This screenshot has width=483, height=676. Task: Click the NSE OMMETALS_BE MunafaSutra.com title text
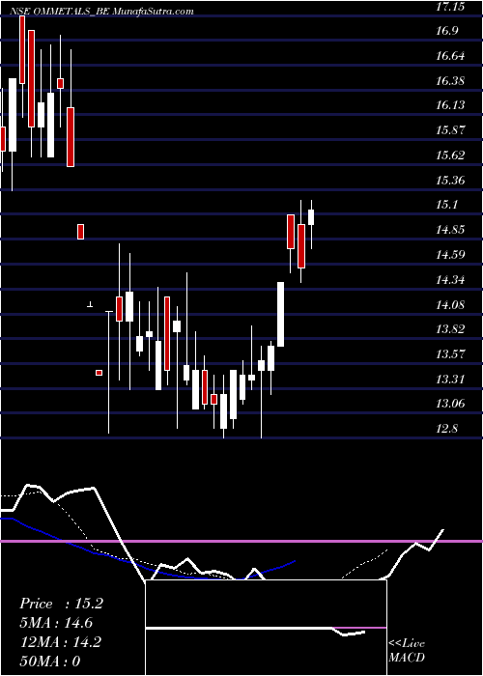pos(101,12)
